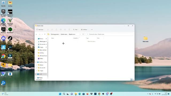The height and width of the screenshot is (96, 171).
Task: Open the Google Chrome desktop icon
Action: pos(3,57)
